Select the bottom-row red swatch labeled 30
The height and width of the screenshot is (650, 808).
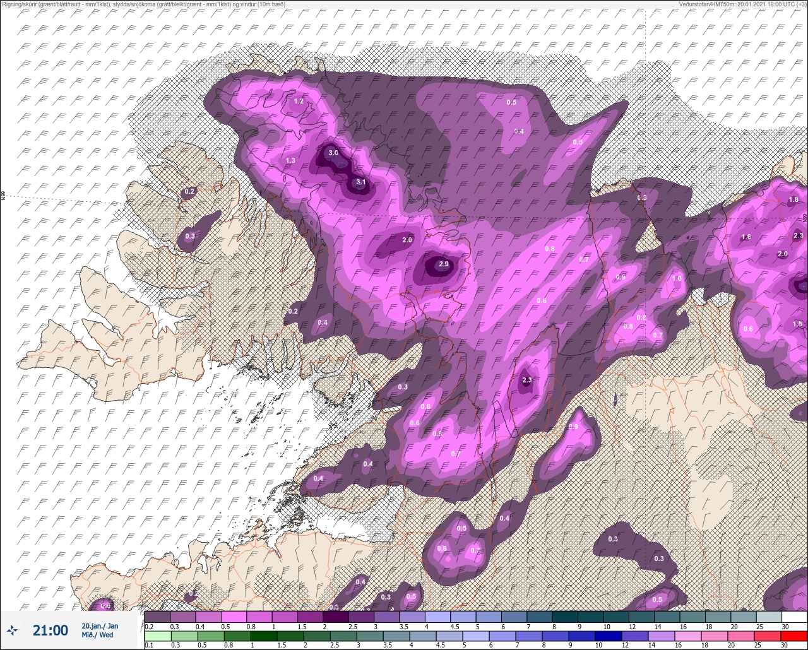pos(794,636)
